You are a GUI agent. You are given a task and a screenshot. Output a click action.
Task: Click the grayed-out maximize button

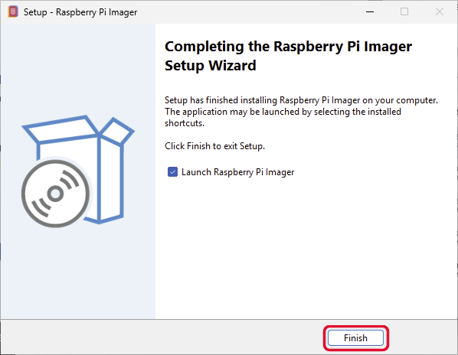click(x=404, y=12)
